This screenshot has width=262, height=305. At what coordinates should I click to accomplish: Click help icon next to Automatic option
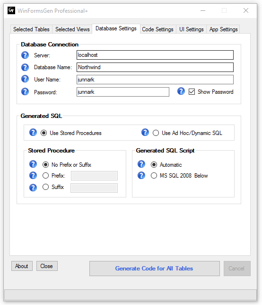click(x=141, y=164)
